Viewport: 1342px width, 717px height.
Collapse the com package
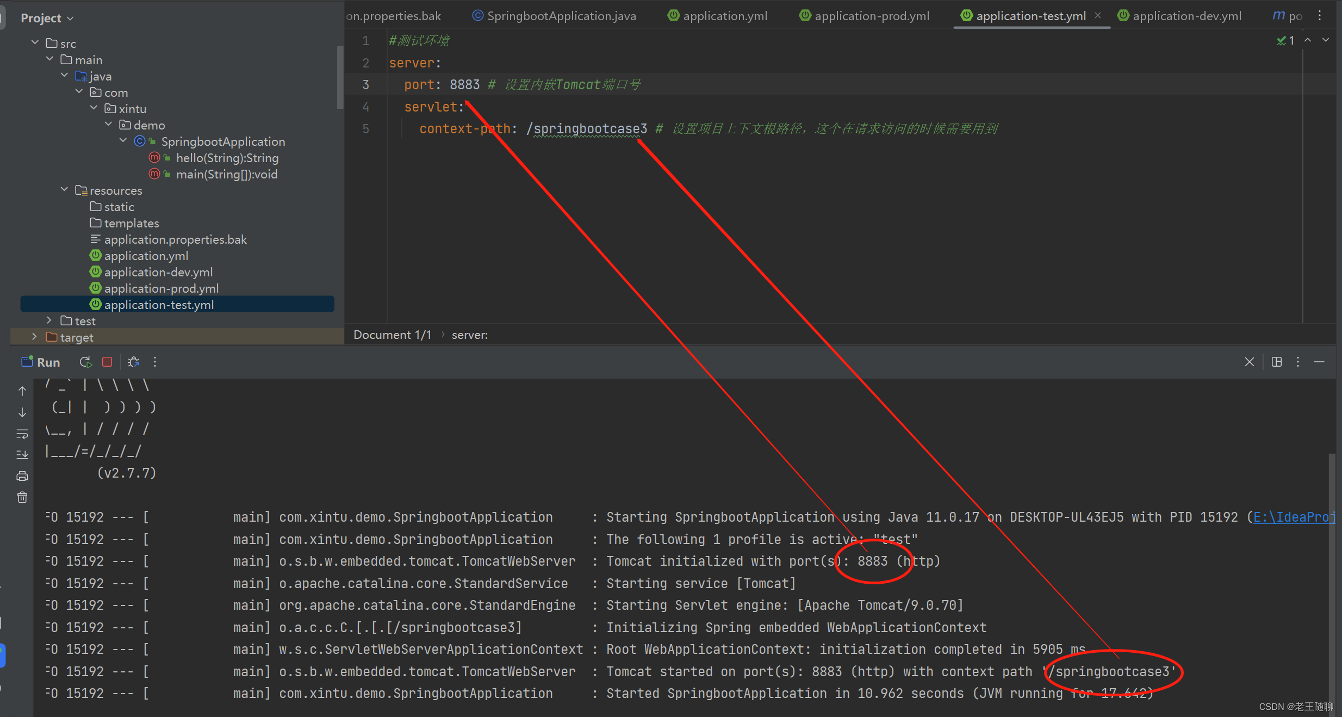click(x=79, y=91)
